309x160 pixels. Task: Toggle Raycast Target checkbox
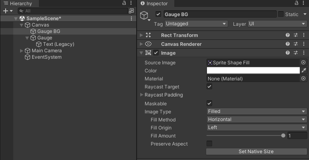click(x=209, y=87)
